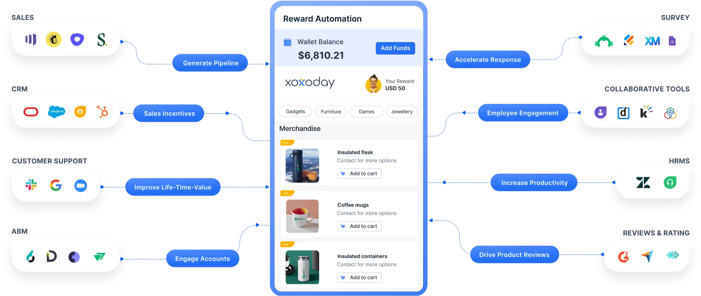701x296 pixels.
Task: Click the Qualtrics XM icon
Action: [x=652, y=41]
